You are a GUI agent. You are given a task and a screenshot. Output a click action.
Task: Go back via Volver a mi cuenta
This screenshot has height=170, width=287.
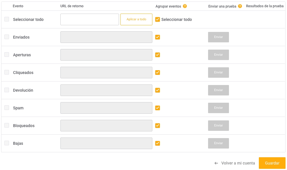pos(238,163)
